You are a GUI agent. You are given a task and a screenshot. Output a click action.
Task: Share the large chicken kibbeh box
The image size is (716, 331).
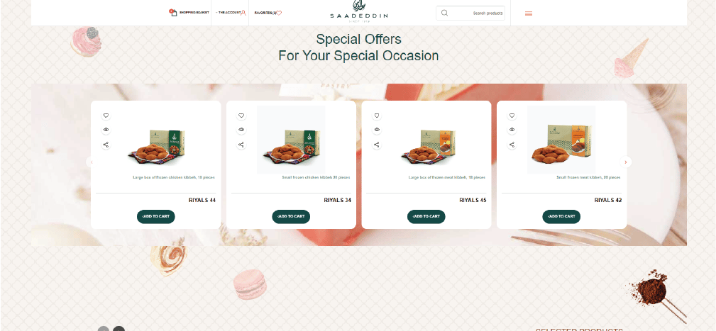106,145
